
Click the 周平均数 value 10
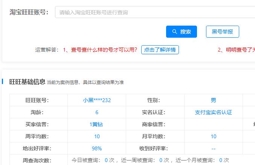coord(97,136)
